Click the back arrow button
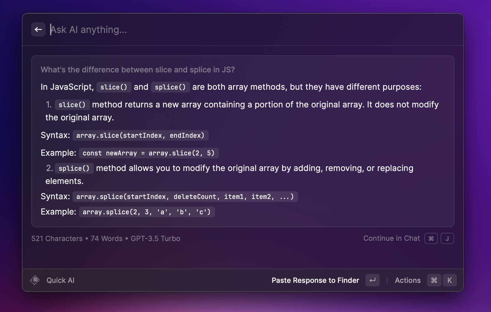491x312 pixels. pyautogui.click(x=38, y=29)
